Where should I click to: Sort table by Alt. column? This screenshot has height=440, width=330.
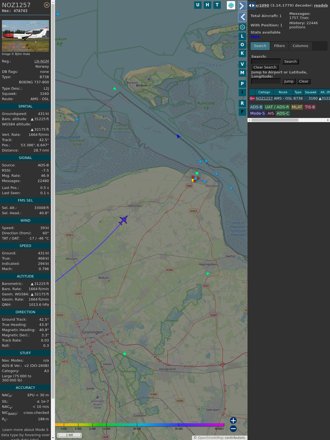coord(324,92)
